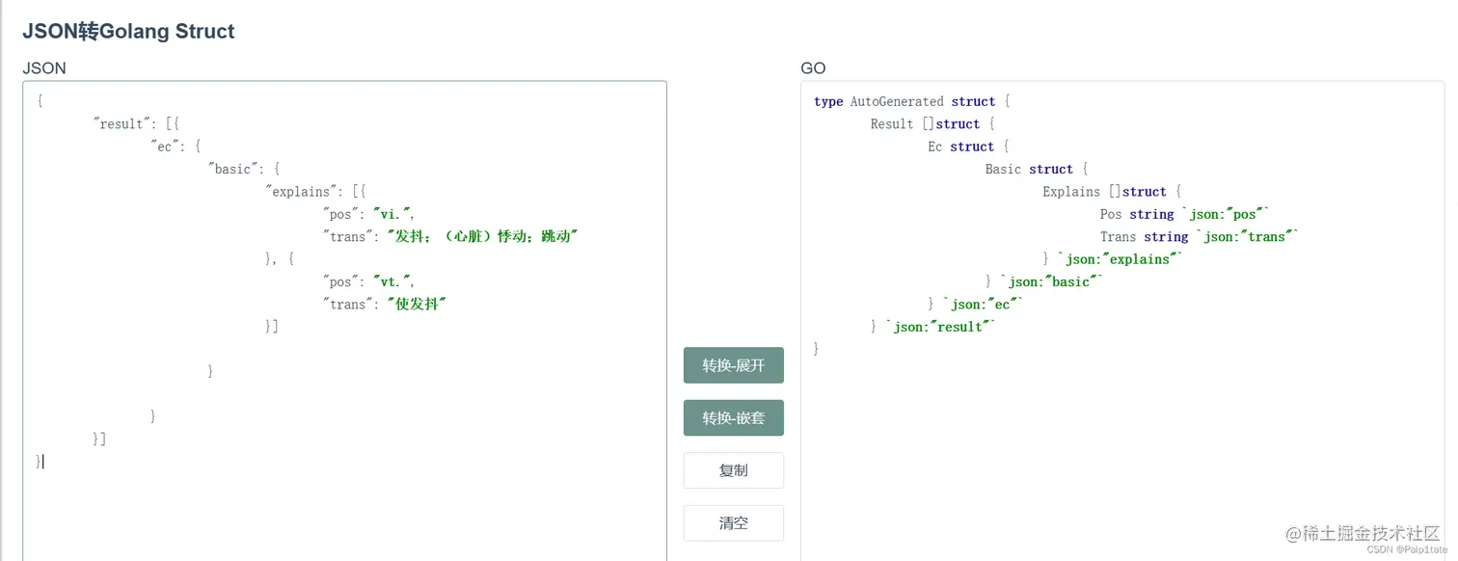Click the 清空 clear button
The image size is (1458, 561).
(733, 523)
